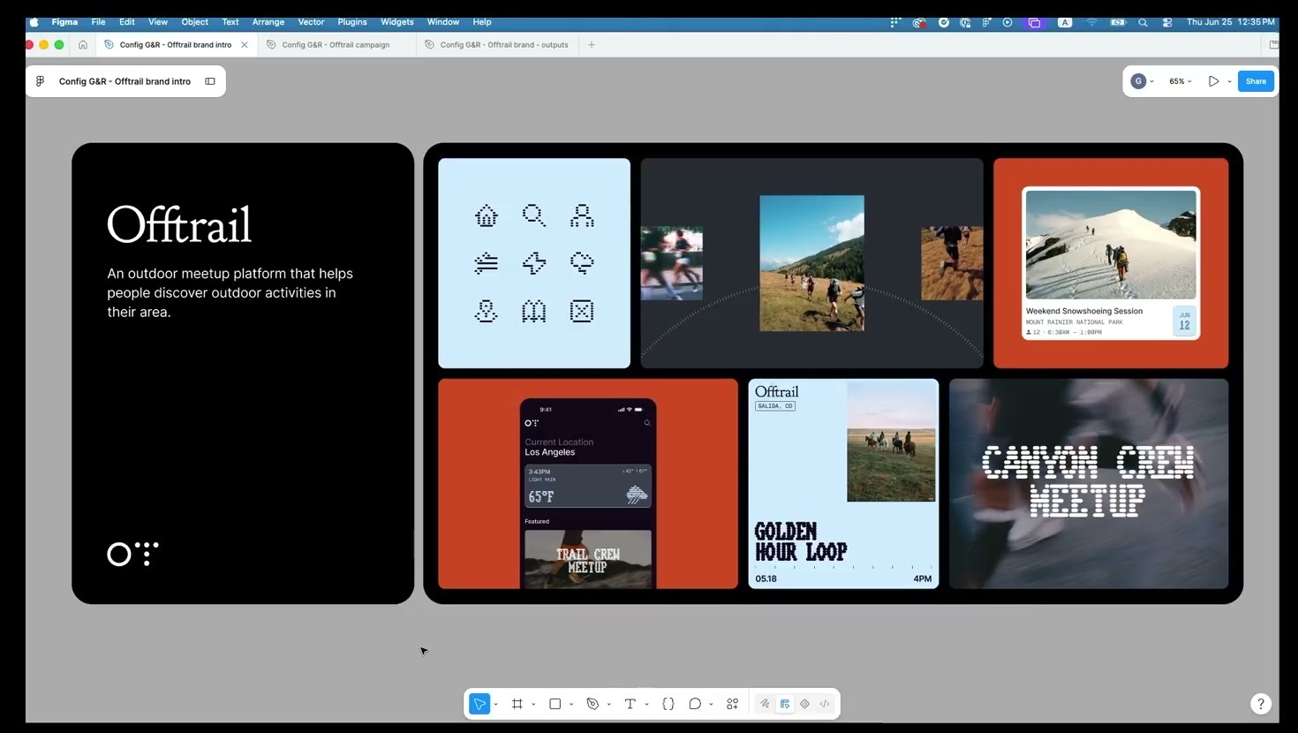The height and width of the screenshot is (733, 1298).
Task: Open the Figma main menu icon
Action: coord(40,81)
